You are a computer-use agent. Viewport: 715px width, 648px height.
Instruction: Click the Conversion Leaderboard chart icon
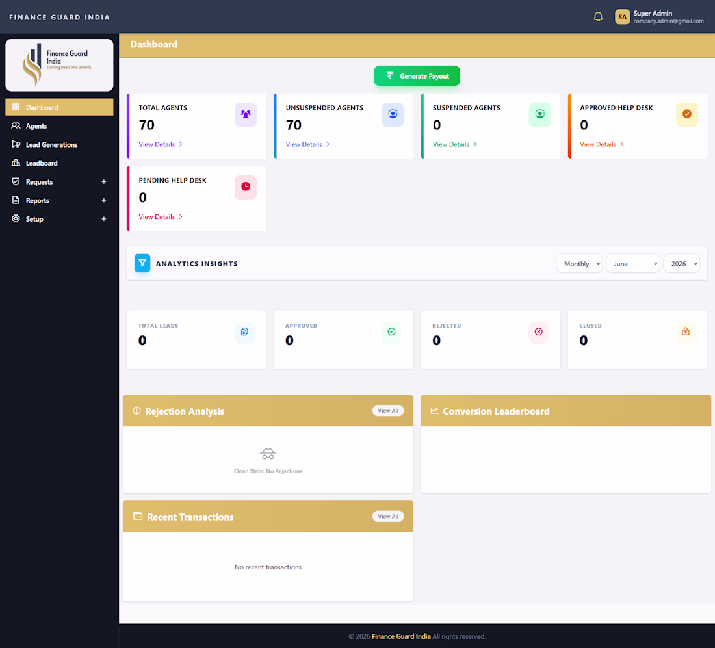[x=435, y=411]
